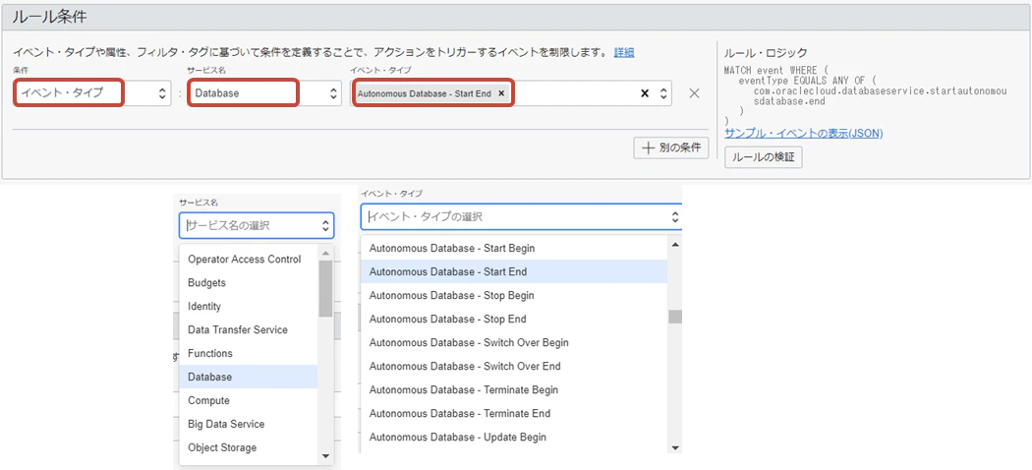Screen dimensions: 1032x470
Task: Click the service list scroll-up arrow
Action: [325, 253]
